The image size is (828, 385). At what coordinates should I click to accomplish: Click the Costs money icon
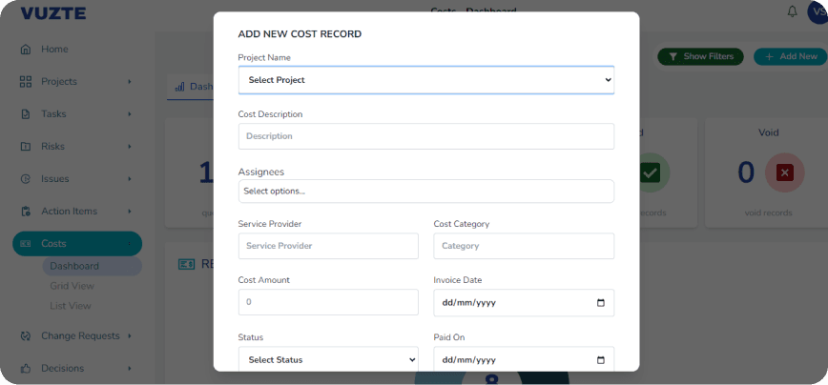pos(26,244)
